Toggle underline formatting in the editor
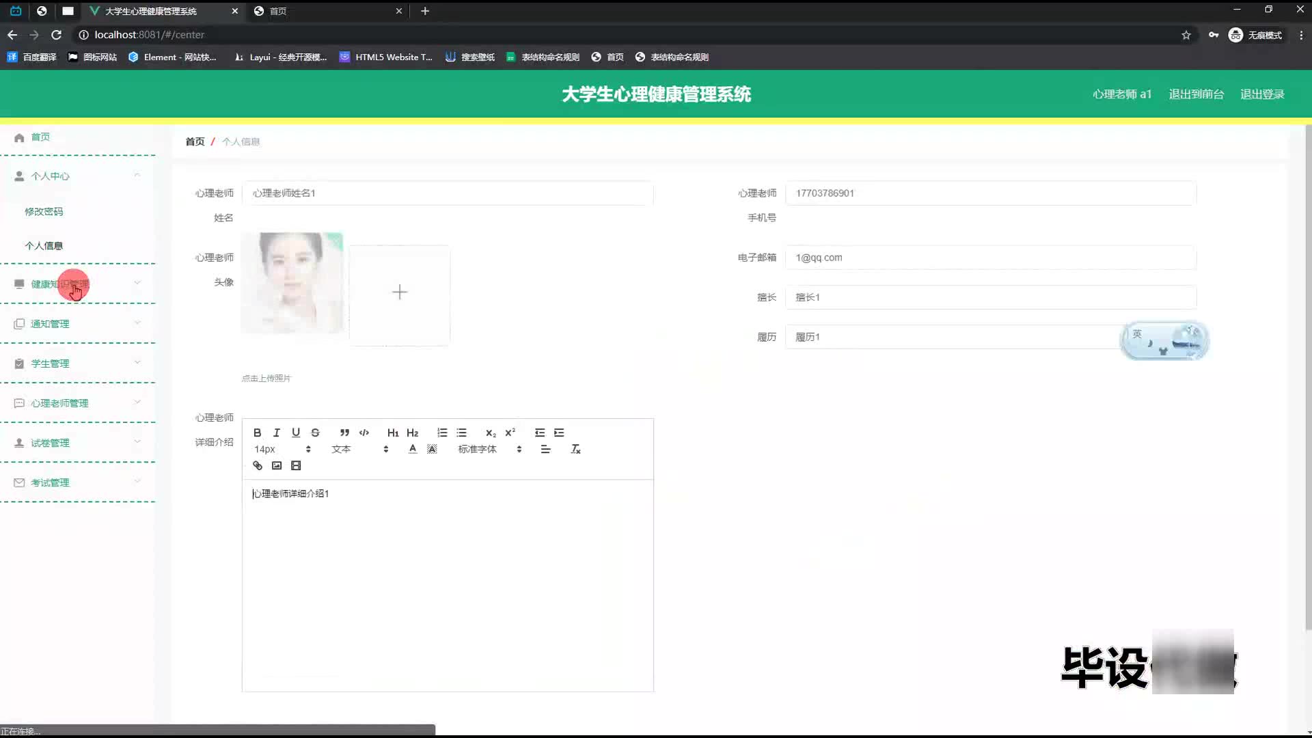 click(295, 433)
